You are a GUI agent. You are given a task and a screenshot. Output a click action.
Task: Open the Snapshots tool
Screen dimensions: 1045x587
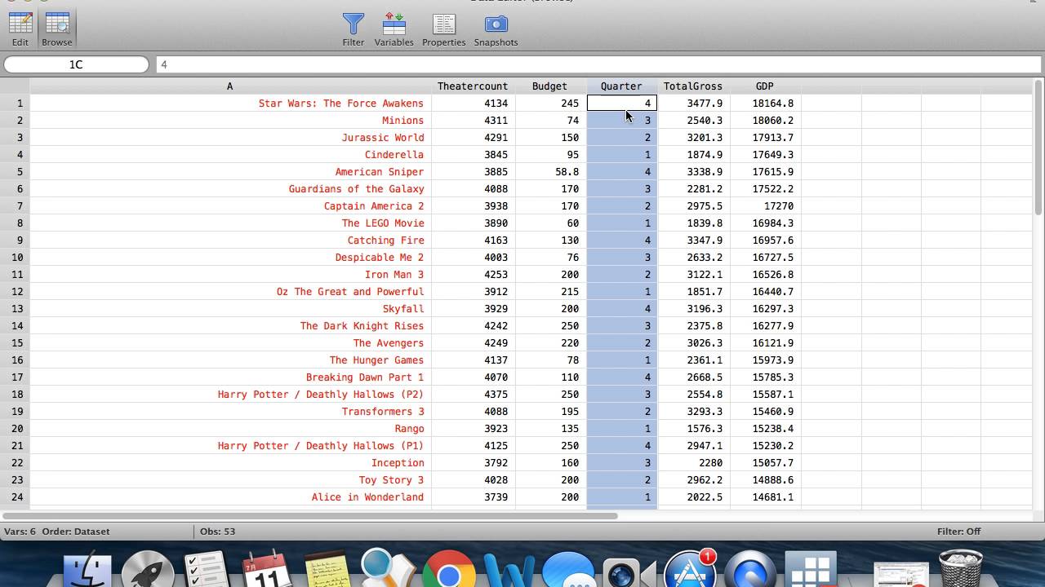(496, 29)
